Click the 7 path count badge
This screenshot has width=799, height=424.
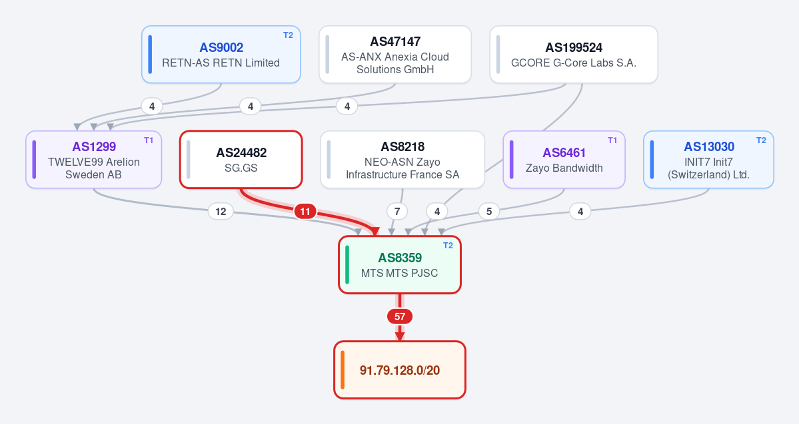click(397, 211)
